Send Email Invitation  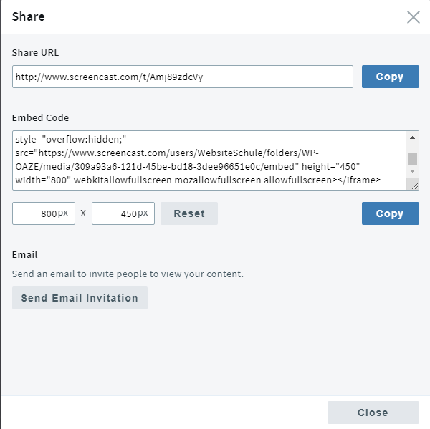coord(80,298)
